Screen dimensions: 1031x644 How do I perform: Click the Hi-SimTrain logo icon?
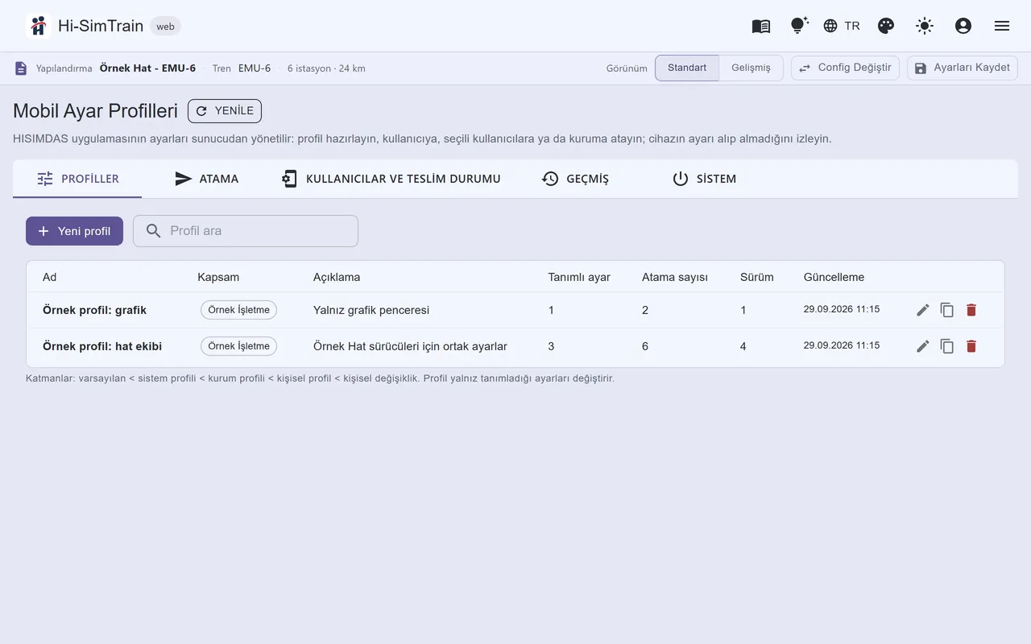click(38, 26)
